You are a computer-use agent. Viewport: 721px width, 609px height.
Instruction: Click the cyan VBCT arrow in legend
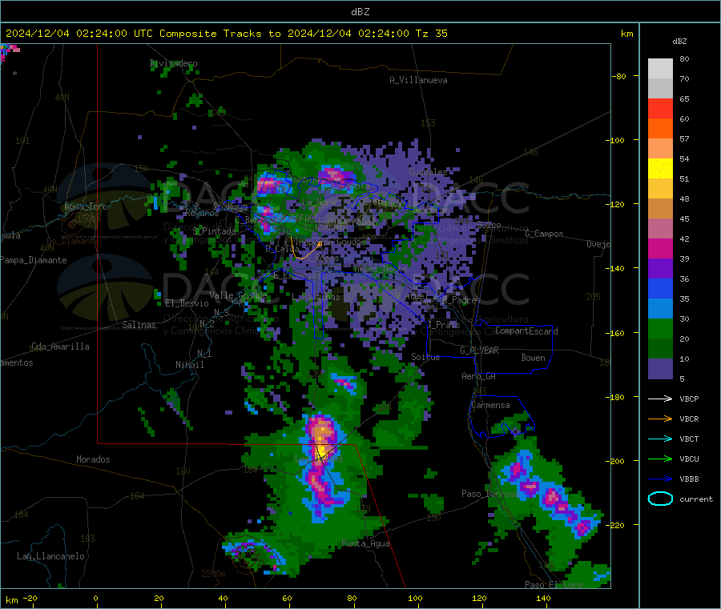[660, 439]
